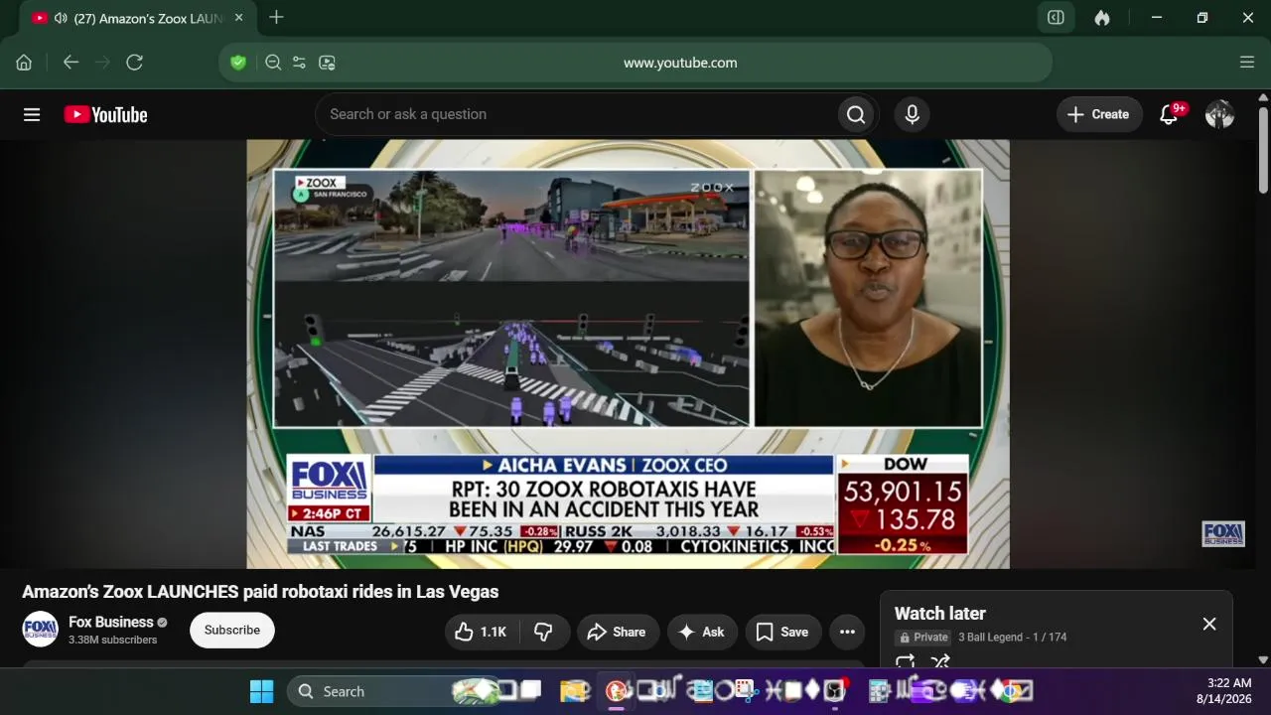Click the zoom out magnifier in address bar

[273, 63]
